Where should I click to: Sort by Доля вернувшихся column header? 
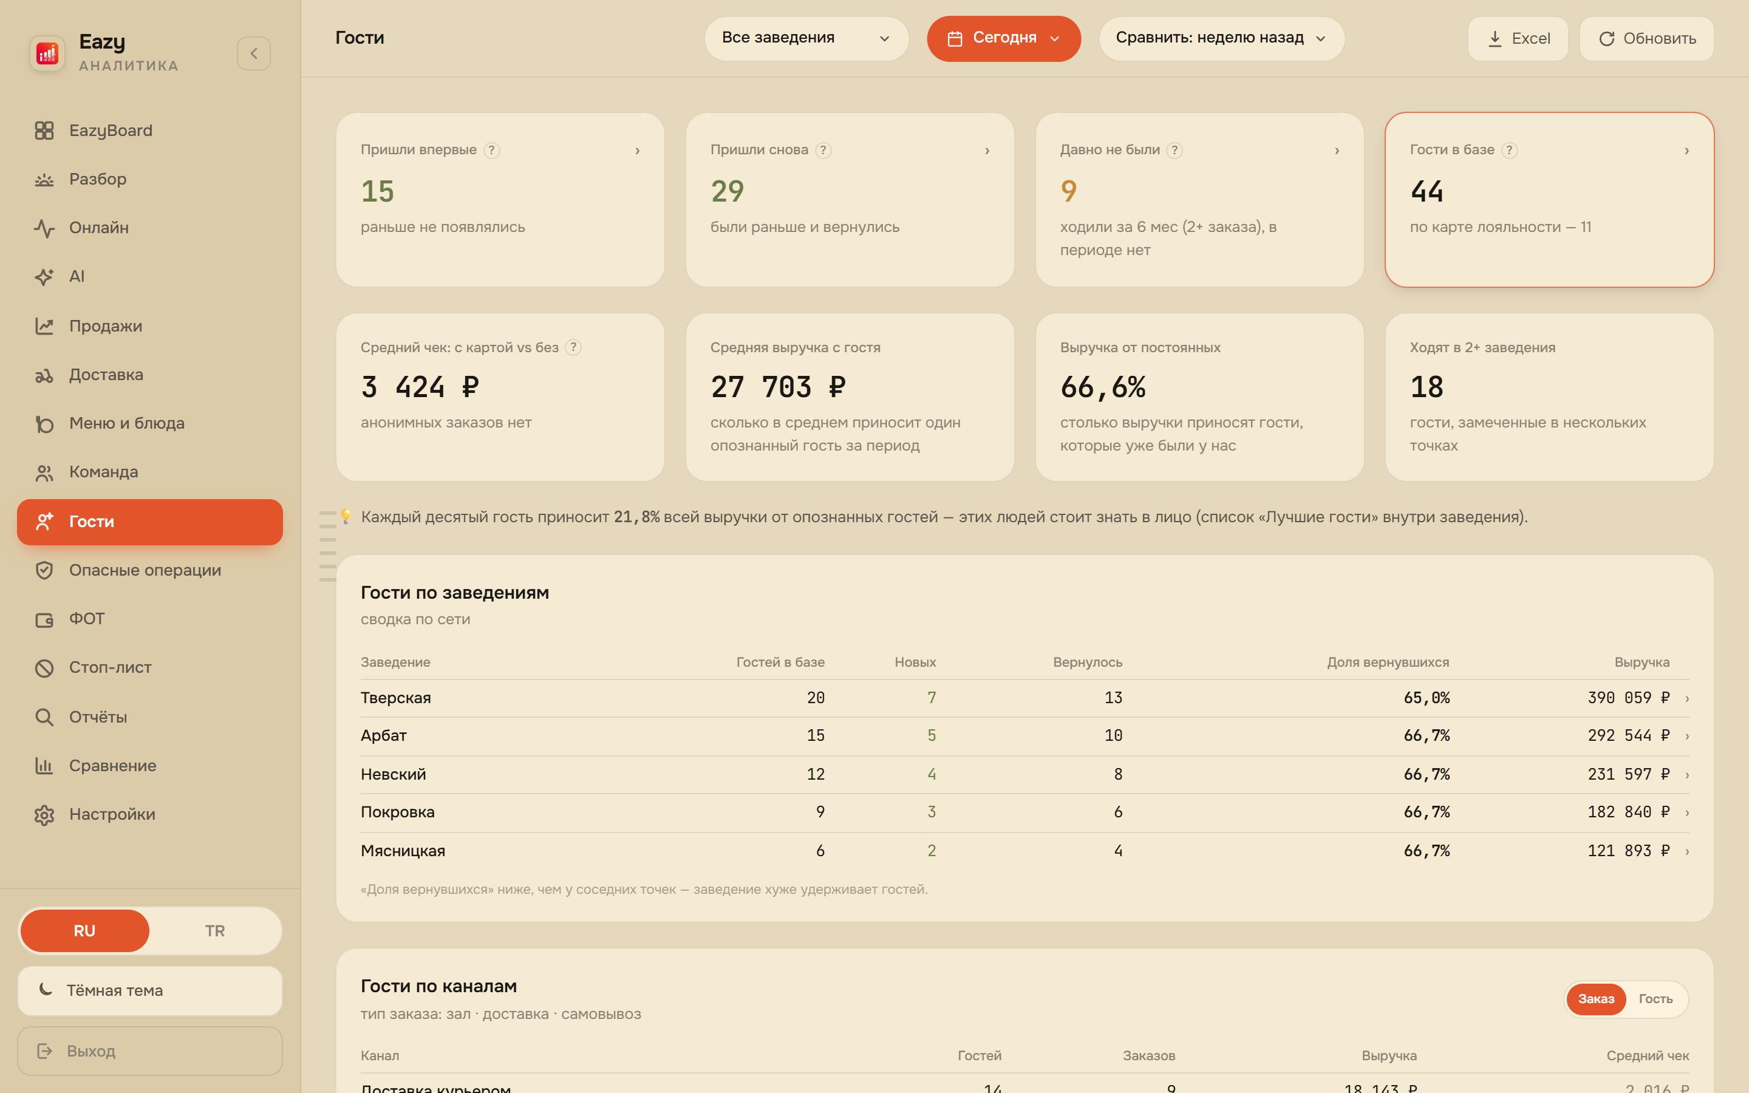1388,662
